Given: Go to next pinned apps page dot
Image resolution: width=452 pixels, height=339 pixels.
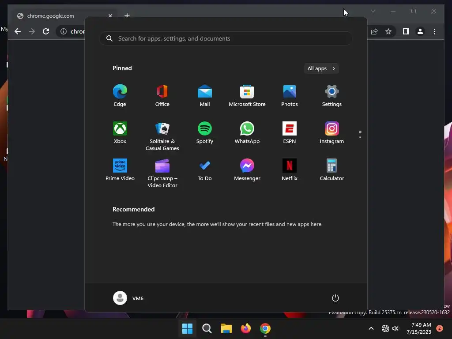Looking at the screenshot, I should (x=360, y=137).
